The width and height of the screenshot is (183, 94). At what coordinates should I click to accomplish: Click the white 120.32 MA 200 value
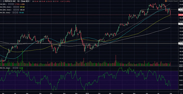[22, 10]
